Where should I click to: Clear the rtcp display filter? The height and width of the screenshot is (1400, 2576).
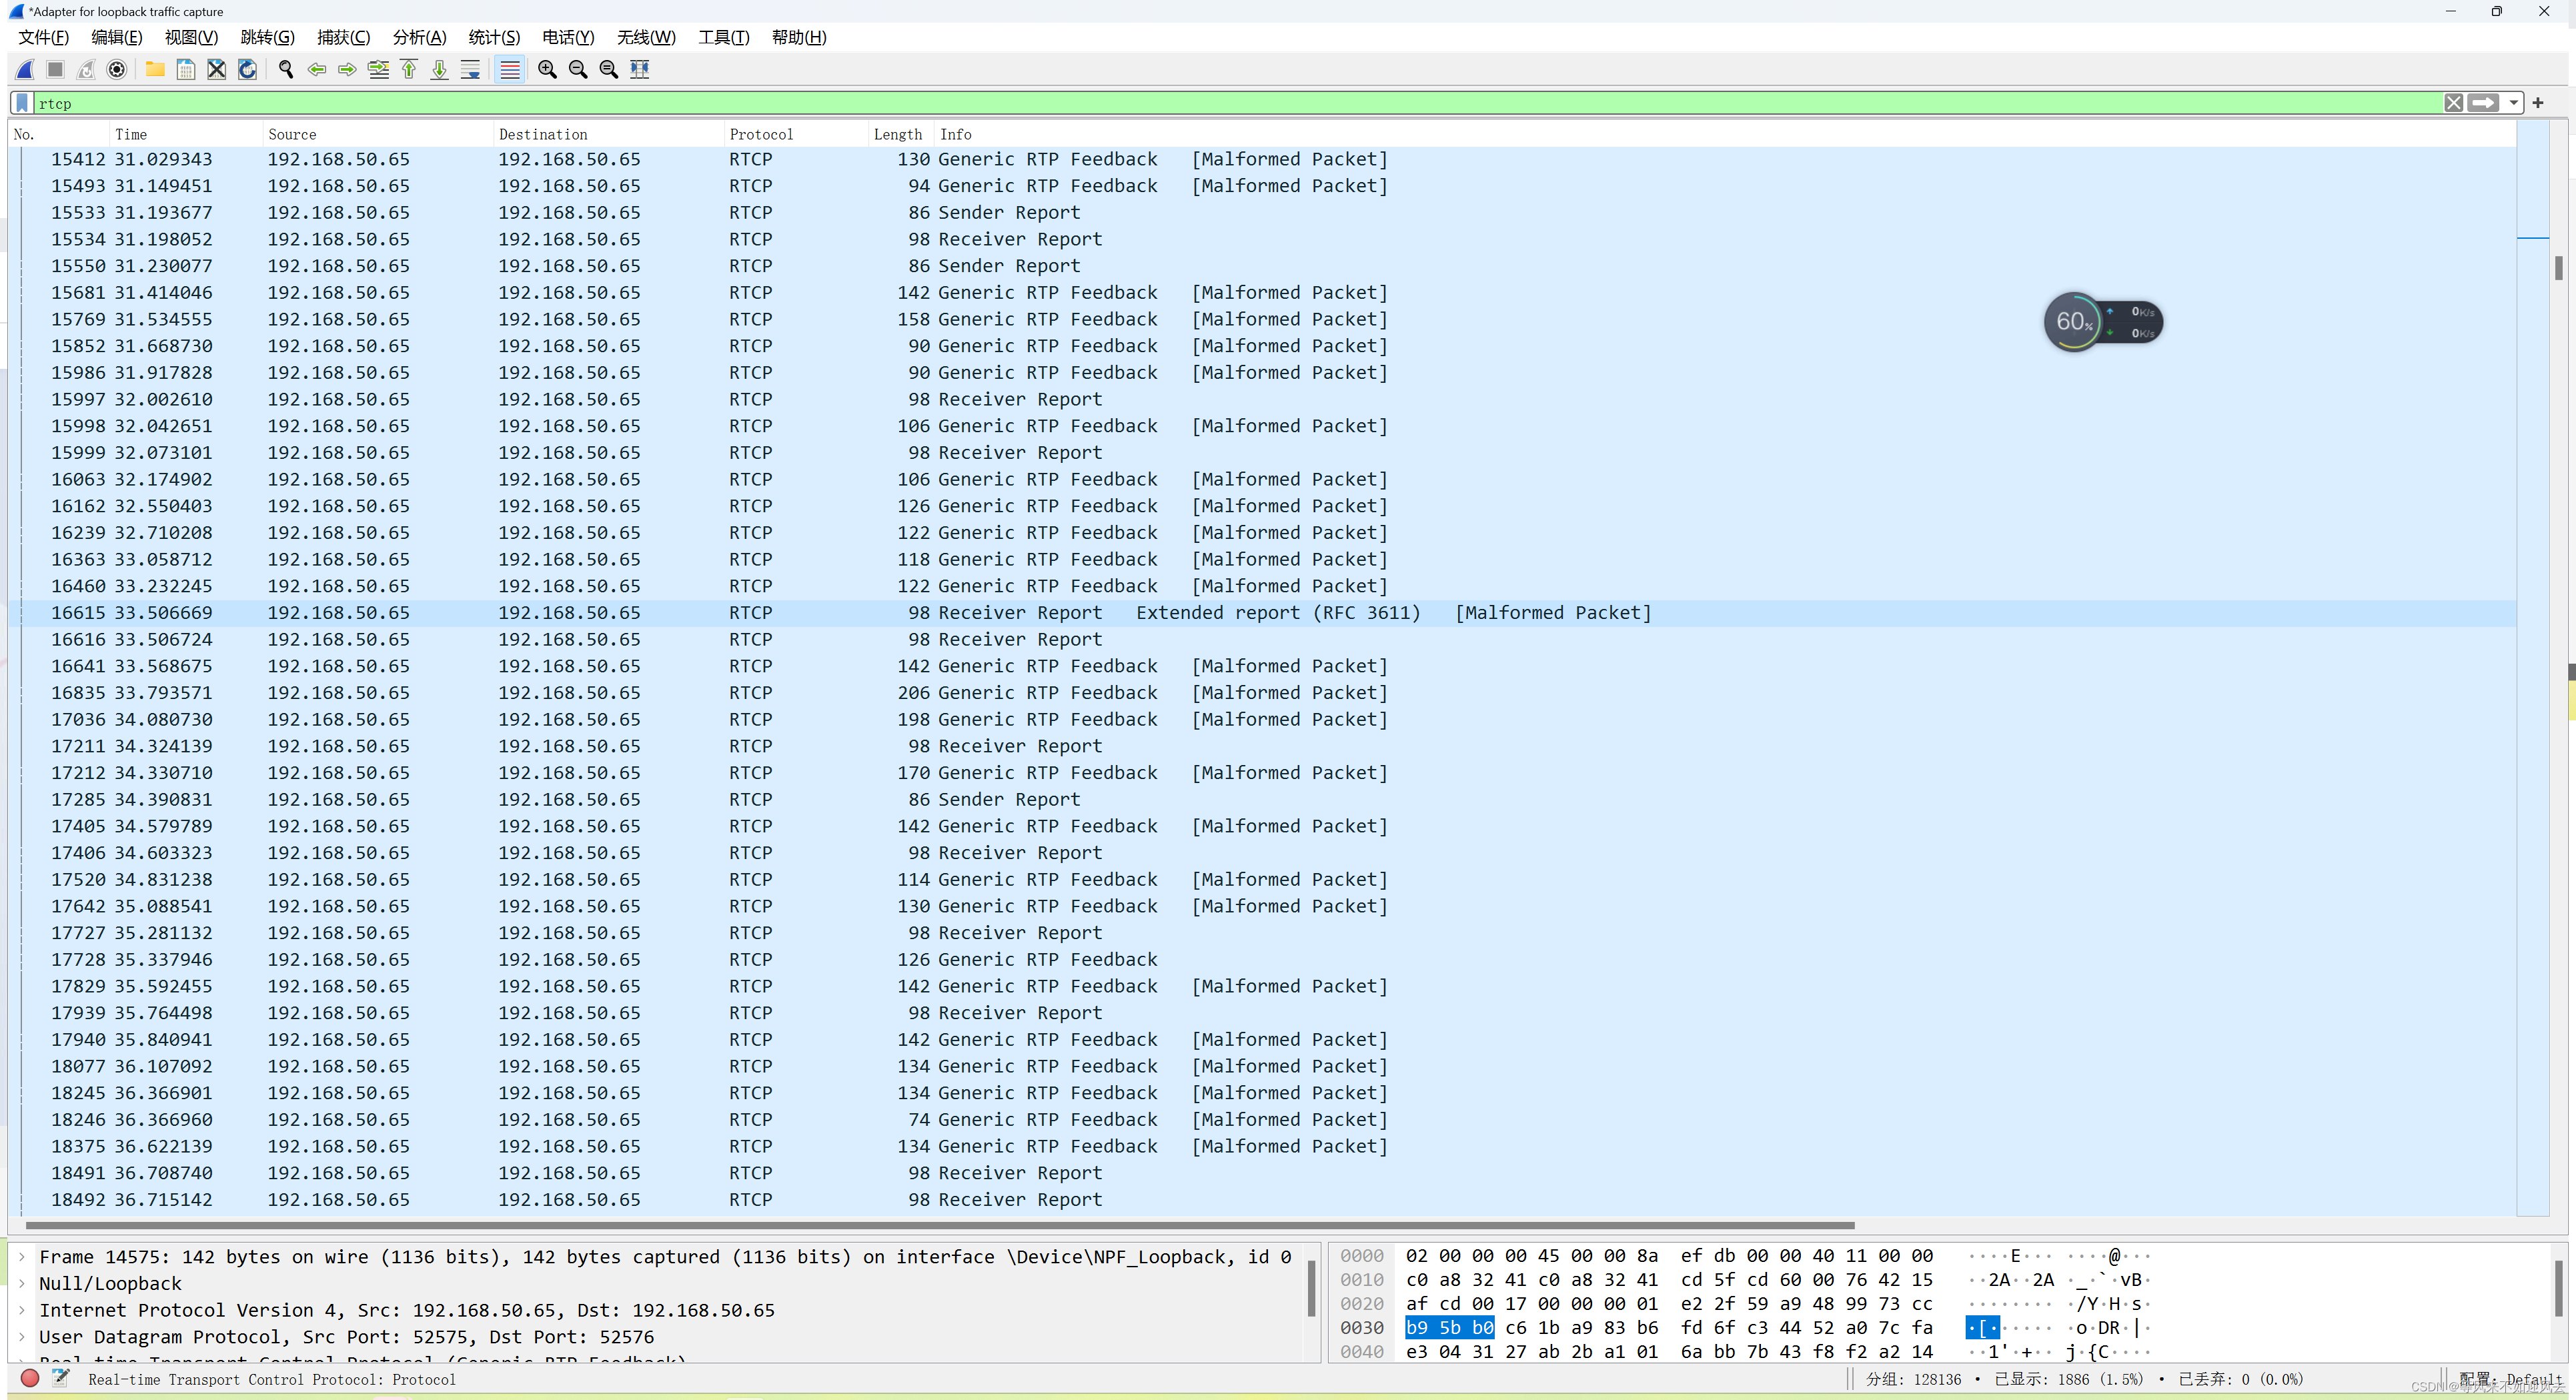point(2454,103)
